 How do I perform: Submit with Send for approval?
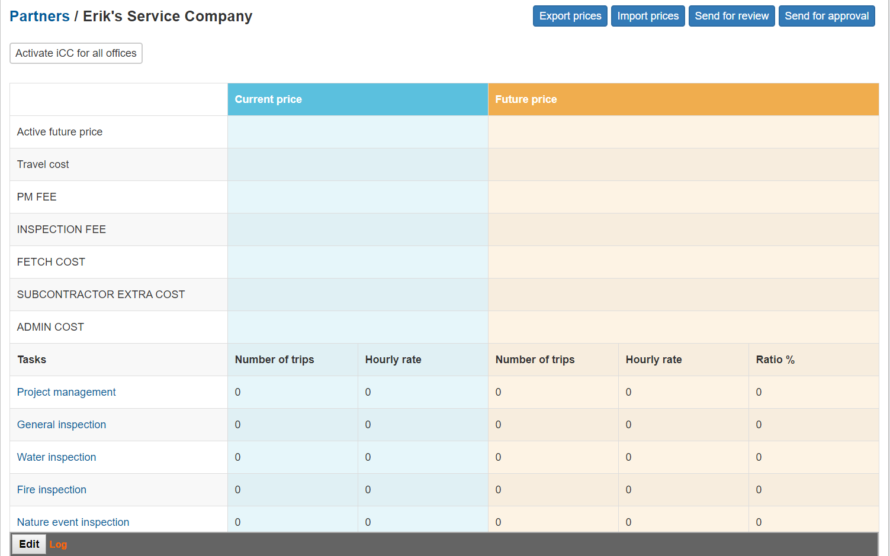(x=826, y=16)
